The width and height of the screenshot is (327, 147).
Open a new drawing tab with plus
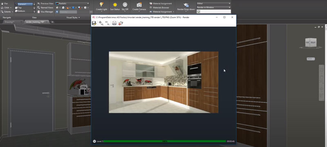coord(52,22)
